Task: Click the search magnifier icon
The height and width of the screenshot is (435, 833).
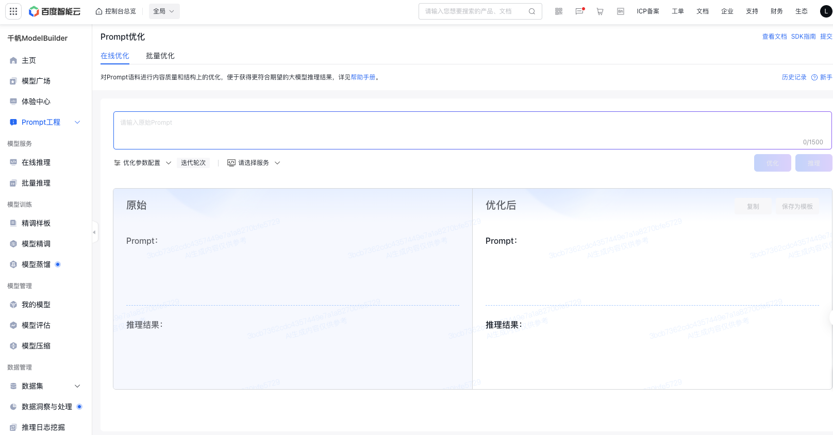Action: tap(532, 11)
